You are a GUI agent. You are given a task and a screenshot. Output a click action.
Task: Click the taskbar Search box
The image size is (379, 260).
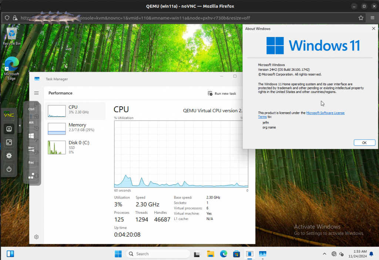[x=158, y=254]
